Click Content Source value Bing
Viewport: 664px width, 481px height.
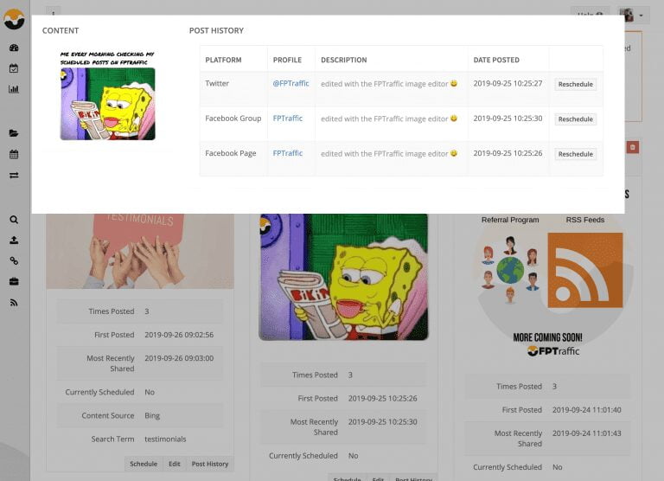tap(152, 416)
